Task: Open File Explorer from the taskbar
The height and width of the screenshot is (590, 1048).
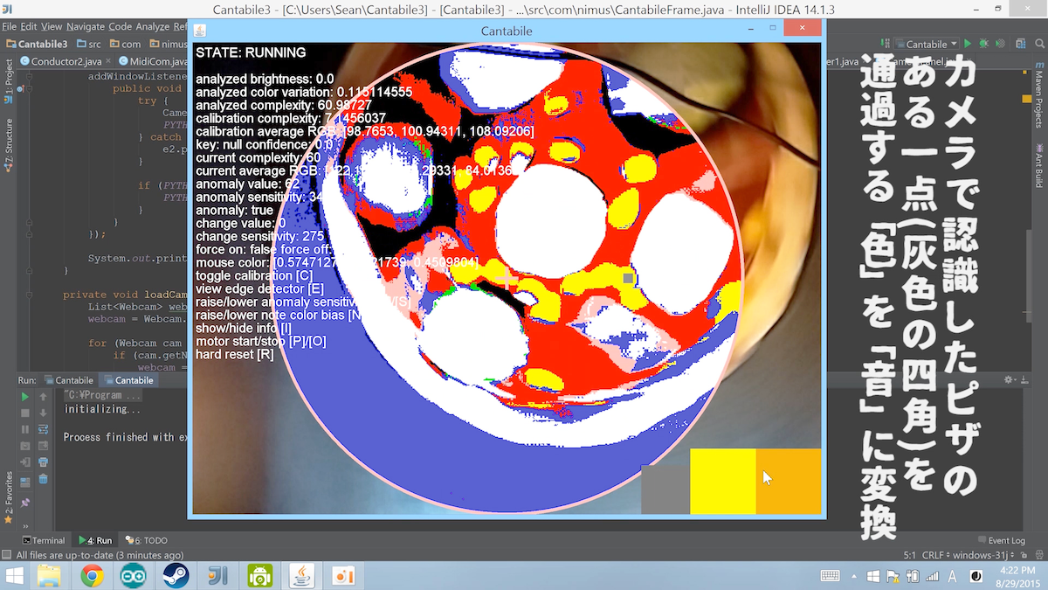Action: click(x=49, y=575)
